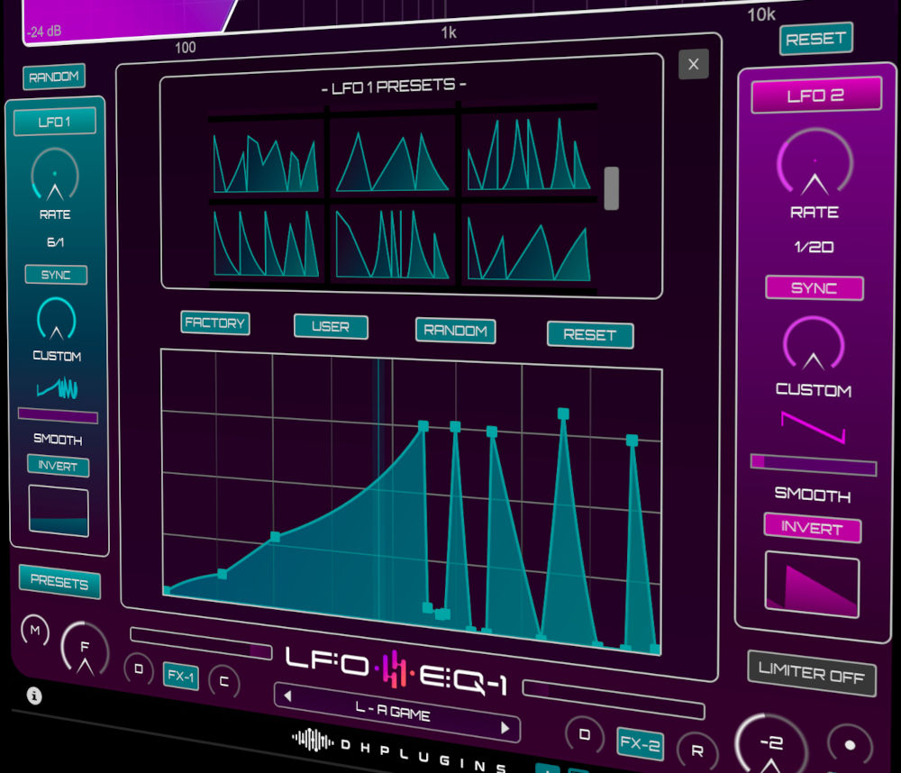The image size is (901, 773).
Task: Toggle the FX-1 button
Action: pos(181,676)
